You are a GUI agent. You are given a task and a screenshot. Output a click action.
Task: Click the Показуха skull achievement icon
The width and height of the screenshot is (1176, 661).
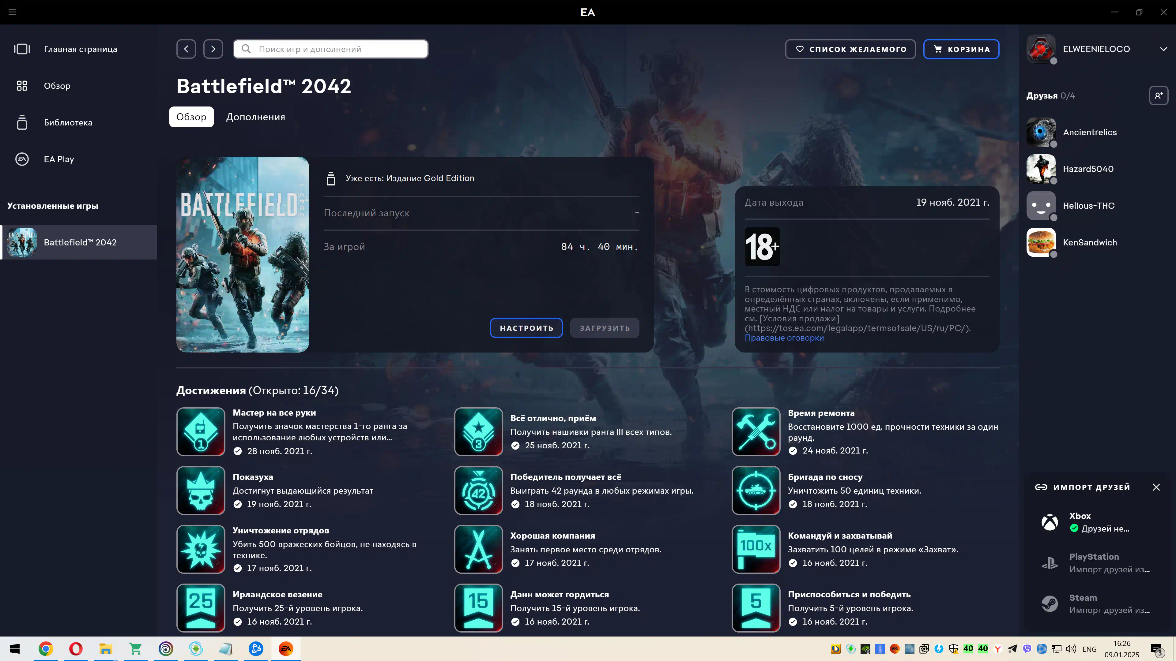pyautogui.click(x=201, y=490)
